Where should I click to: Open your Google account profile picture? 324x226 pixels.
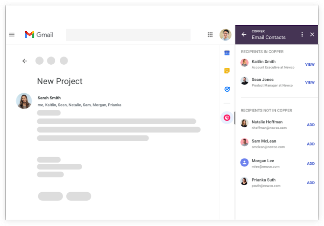click(x=226, y=34)
